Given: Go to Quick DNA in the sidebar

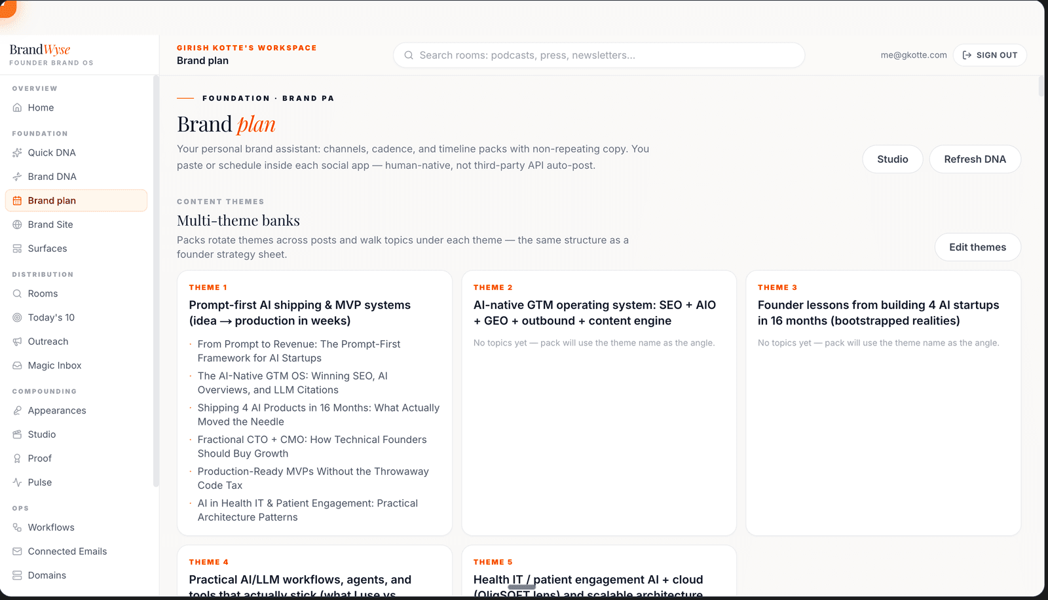Looking at the screenshot, I should [76, 153].
